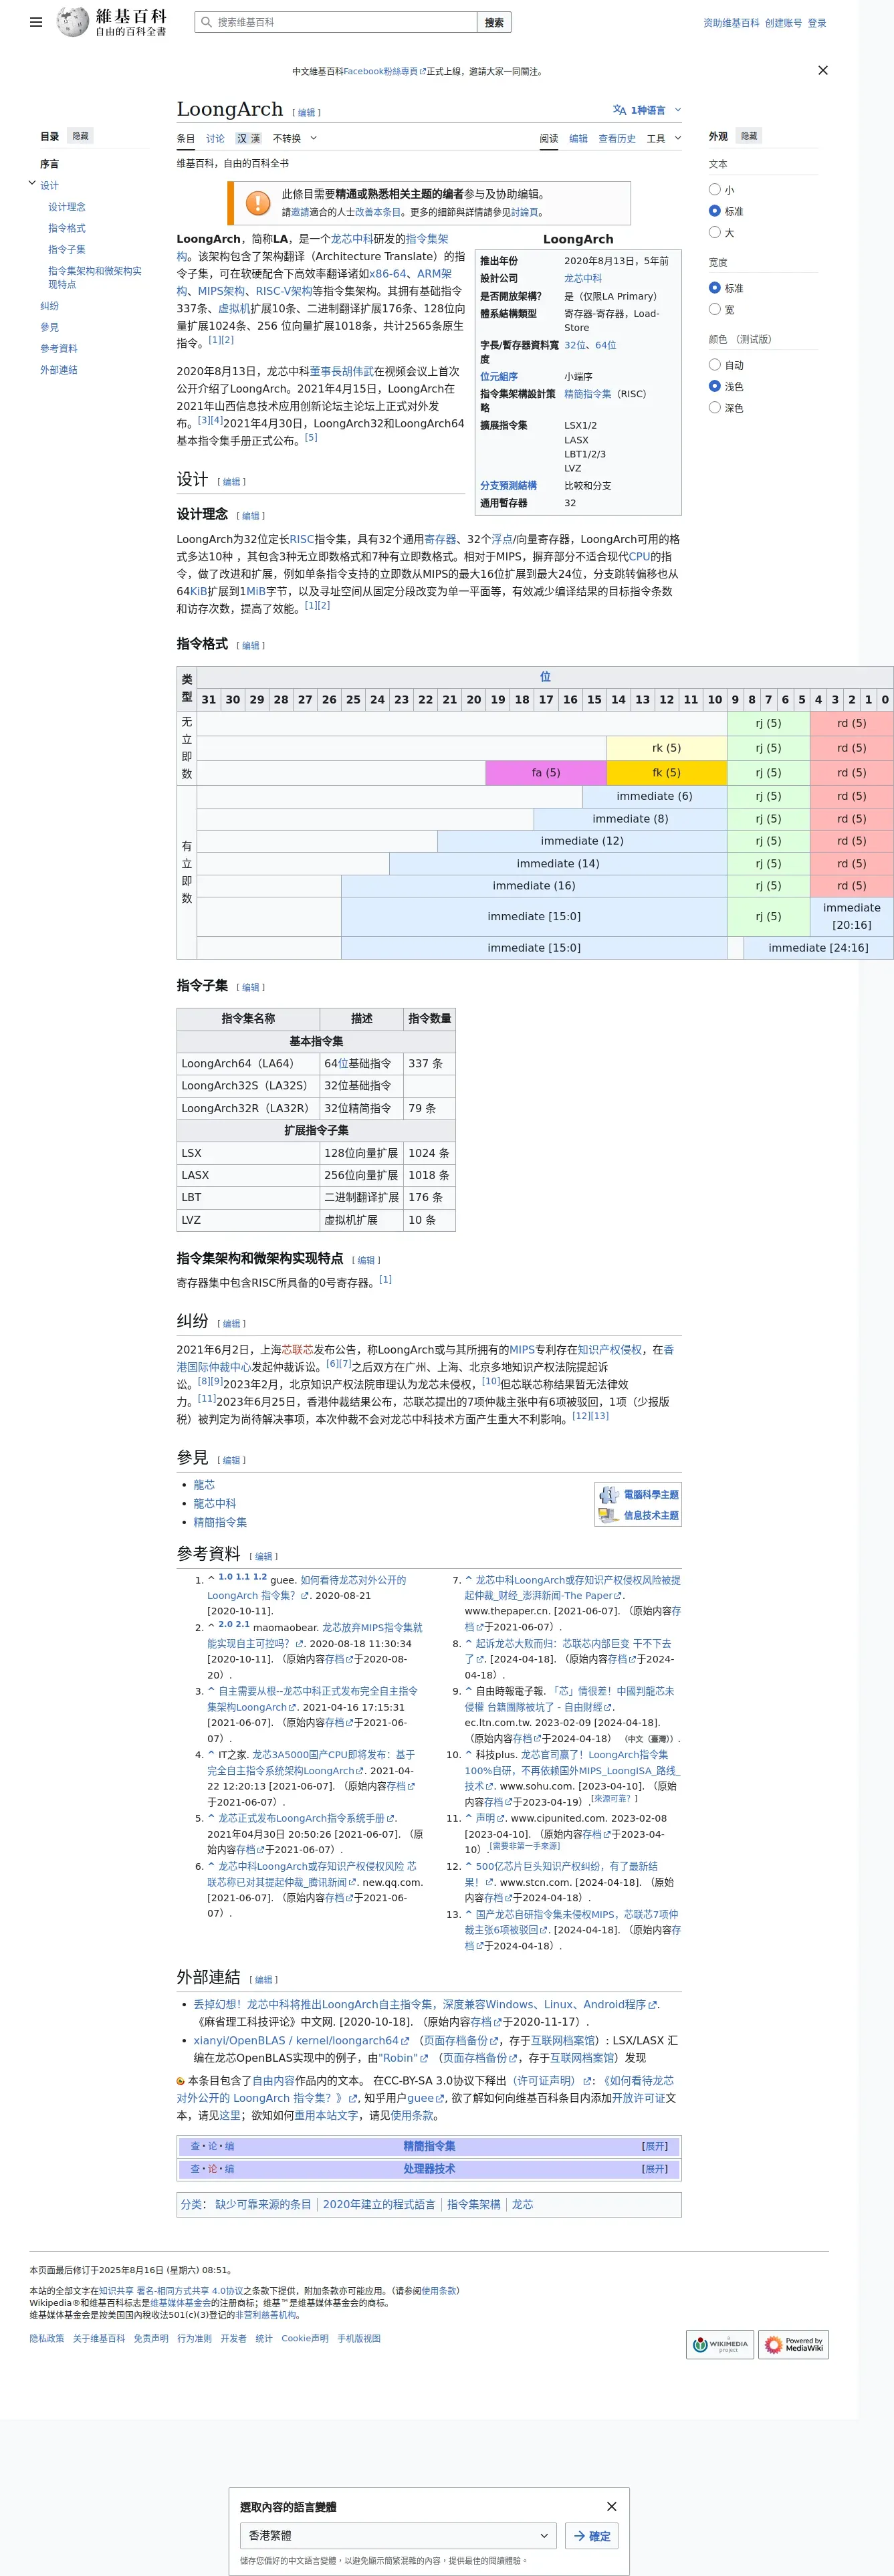The width and height of the screenshot is (894, 2576).
Task: Open the 登录 login link
Action: 817,23
